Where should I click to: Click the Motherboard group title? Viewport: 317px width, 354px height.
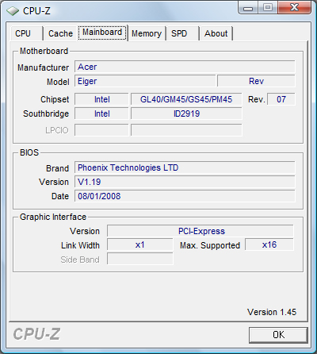tap(44, 51)
